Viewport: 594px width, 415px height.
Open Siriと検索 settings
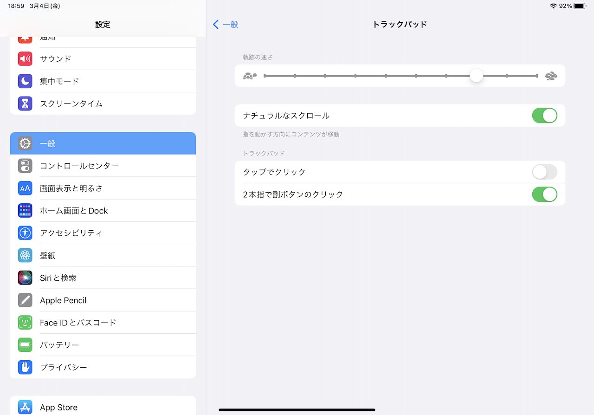click(x=103, y=278)
